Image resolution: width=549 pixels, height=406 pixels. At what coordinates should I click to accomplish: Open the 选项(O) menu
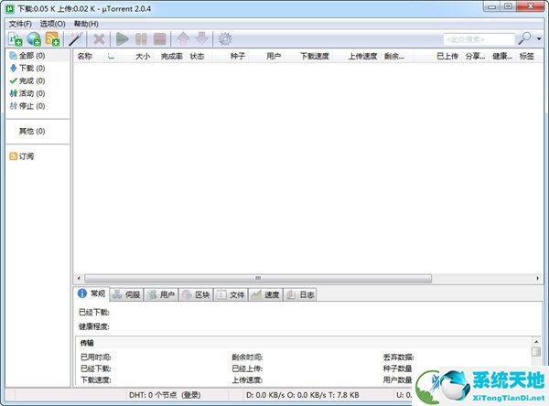point(52,24)
